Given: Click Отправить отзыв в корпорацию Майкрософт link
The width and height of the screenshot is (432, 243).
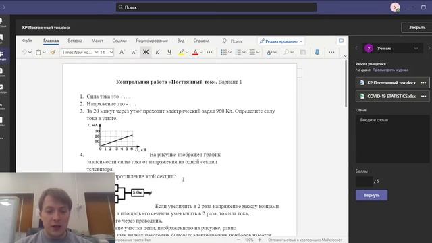Looking at the screenshot, I should point(305,240).
